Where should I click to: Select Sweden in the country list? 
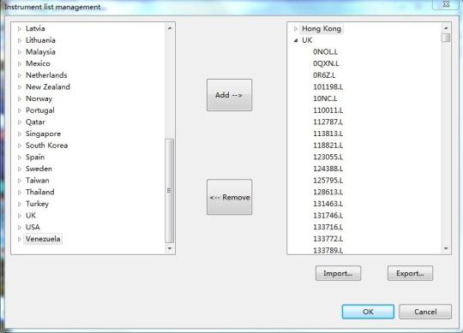click(39, 169)
